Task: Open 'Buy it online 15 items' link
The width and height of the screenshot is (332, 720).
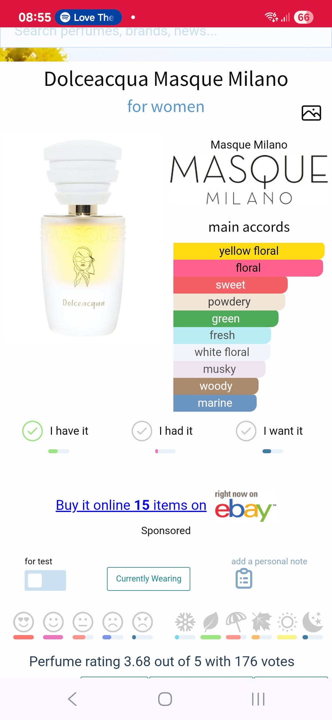Action: coord(131,505)
